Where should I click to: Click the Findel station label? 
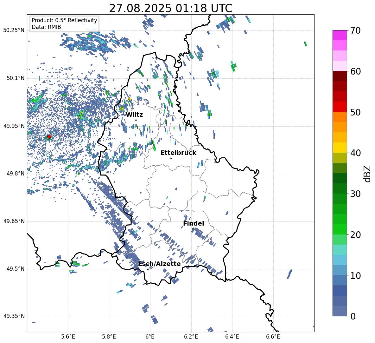click(194, 223)
